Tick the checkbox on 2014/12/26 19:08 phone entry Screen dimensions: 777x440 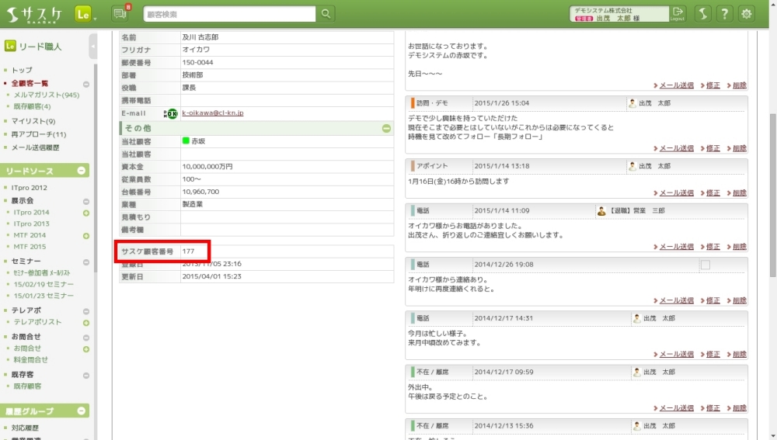click(x=705, y=265)
